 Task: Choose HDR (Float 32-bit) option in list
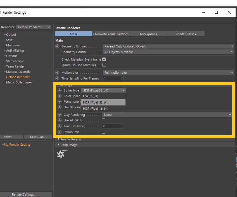[x=103, y=102]
